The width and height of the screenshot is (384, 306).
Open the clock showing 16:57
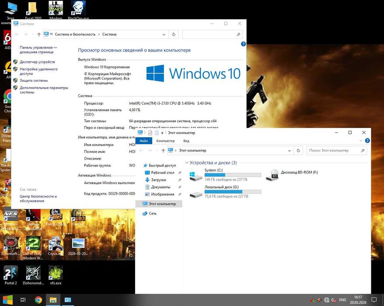[358, 299]
